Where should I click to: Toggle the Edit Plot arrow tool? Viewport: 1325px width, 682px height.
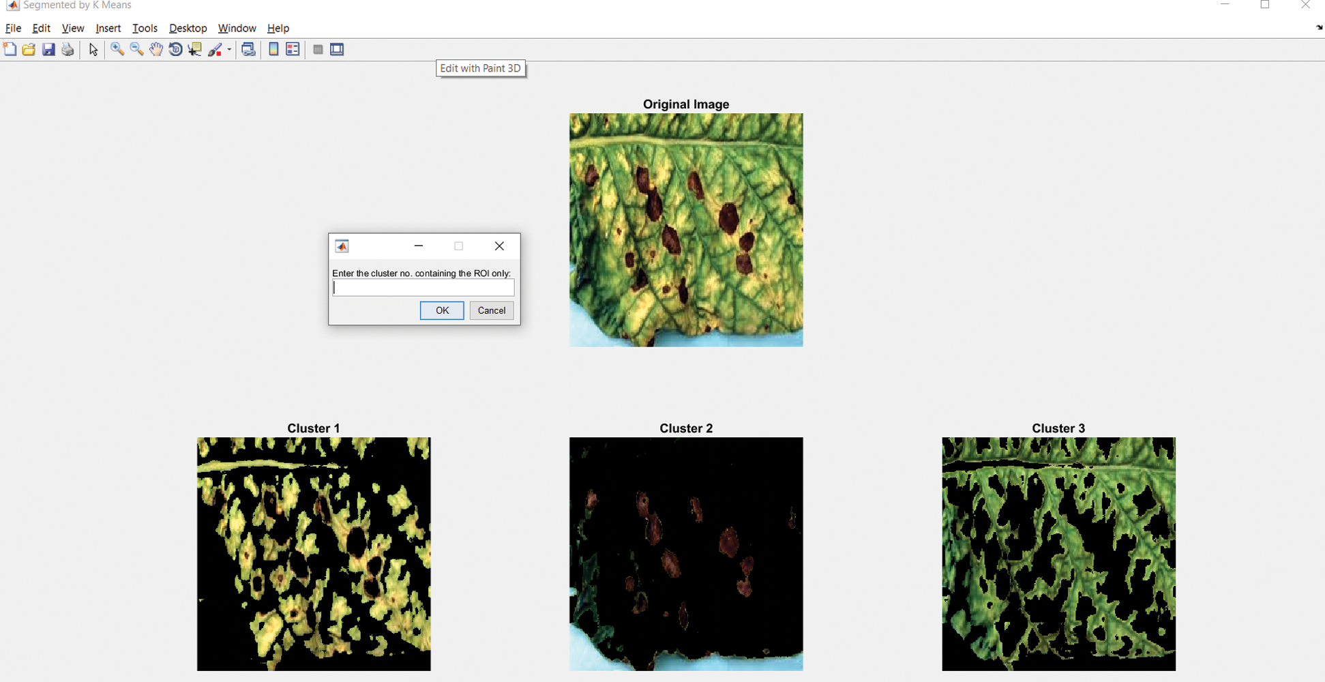pyautogui.click(x=93, y=49)
